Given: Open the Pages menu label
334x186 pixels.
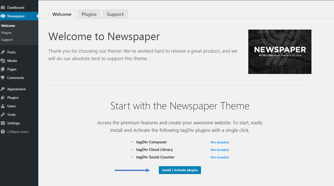Looking at the screenshot, I should 12,69.
